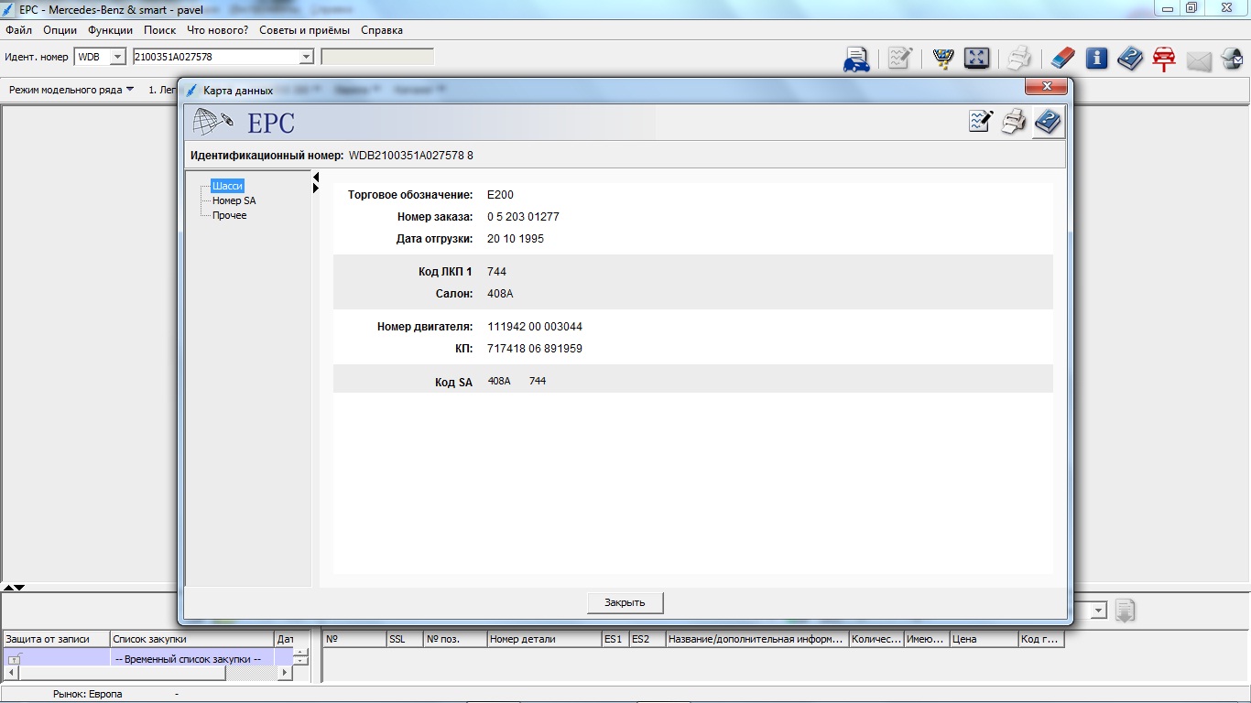Click the greyed export icon beside bottom dropdown
This screenshot has width=1251, height=703.
1126,611
